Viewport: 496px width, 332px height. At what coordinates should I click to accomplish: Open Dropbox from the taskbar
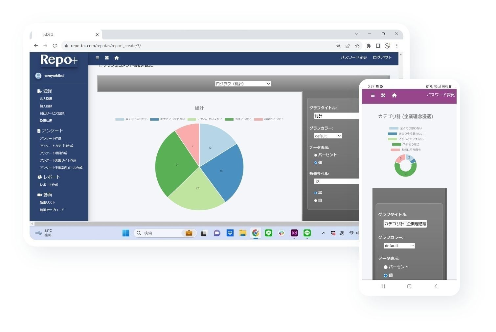[230, 233]
